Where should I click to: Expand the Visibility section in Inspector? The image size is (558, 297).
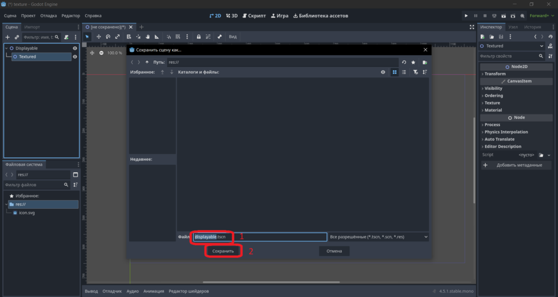click(493, 88)
